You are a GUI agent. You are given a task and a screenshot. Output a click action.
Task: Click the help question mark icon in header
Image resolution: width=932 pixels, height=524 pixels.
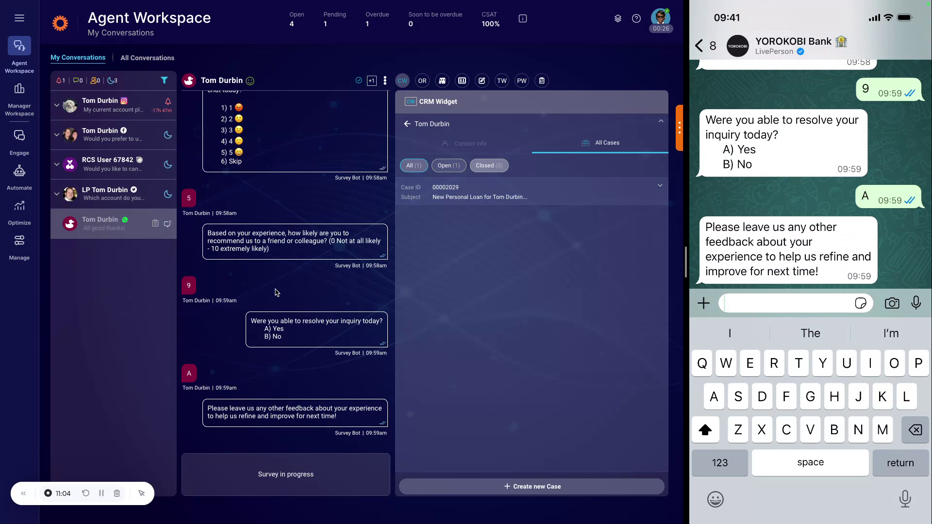[x=636, y=18]
